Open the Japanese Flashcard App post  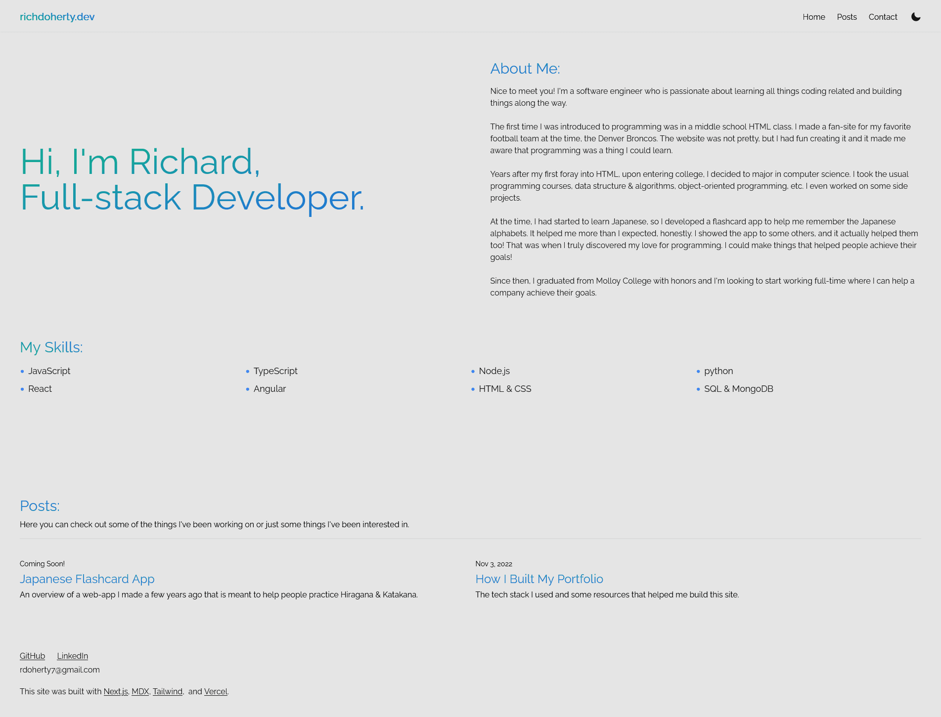[x=87, y=579]
